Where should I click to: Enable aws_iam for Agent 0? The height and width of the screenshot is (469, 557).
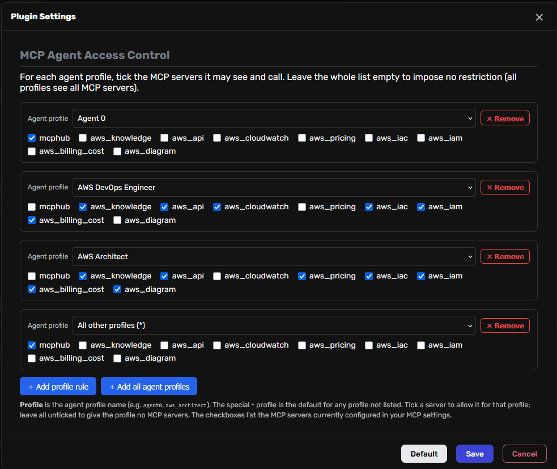(x=420, y=138)
